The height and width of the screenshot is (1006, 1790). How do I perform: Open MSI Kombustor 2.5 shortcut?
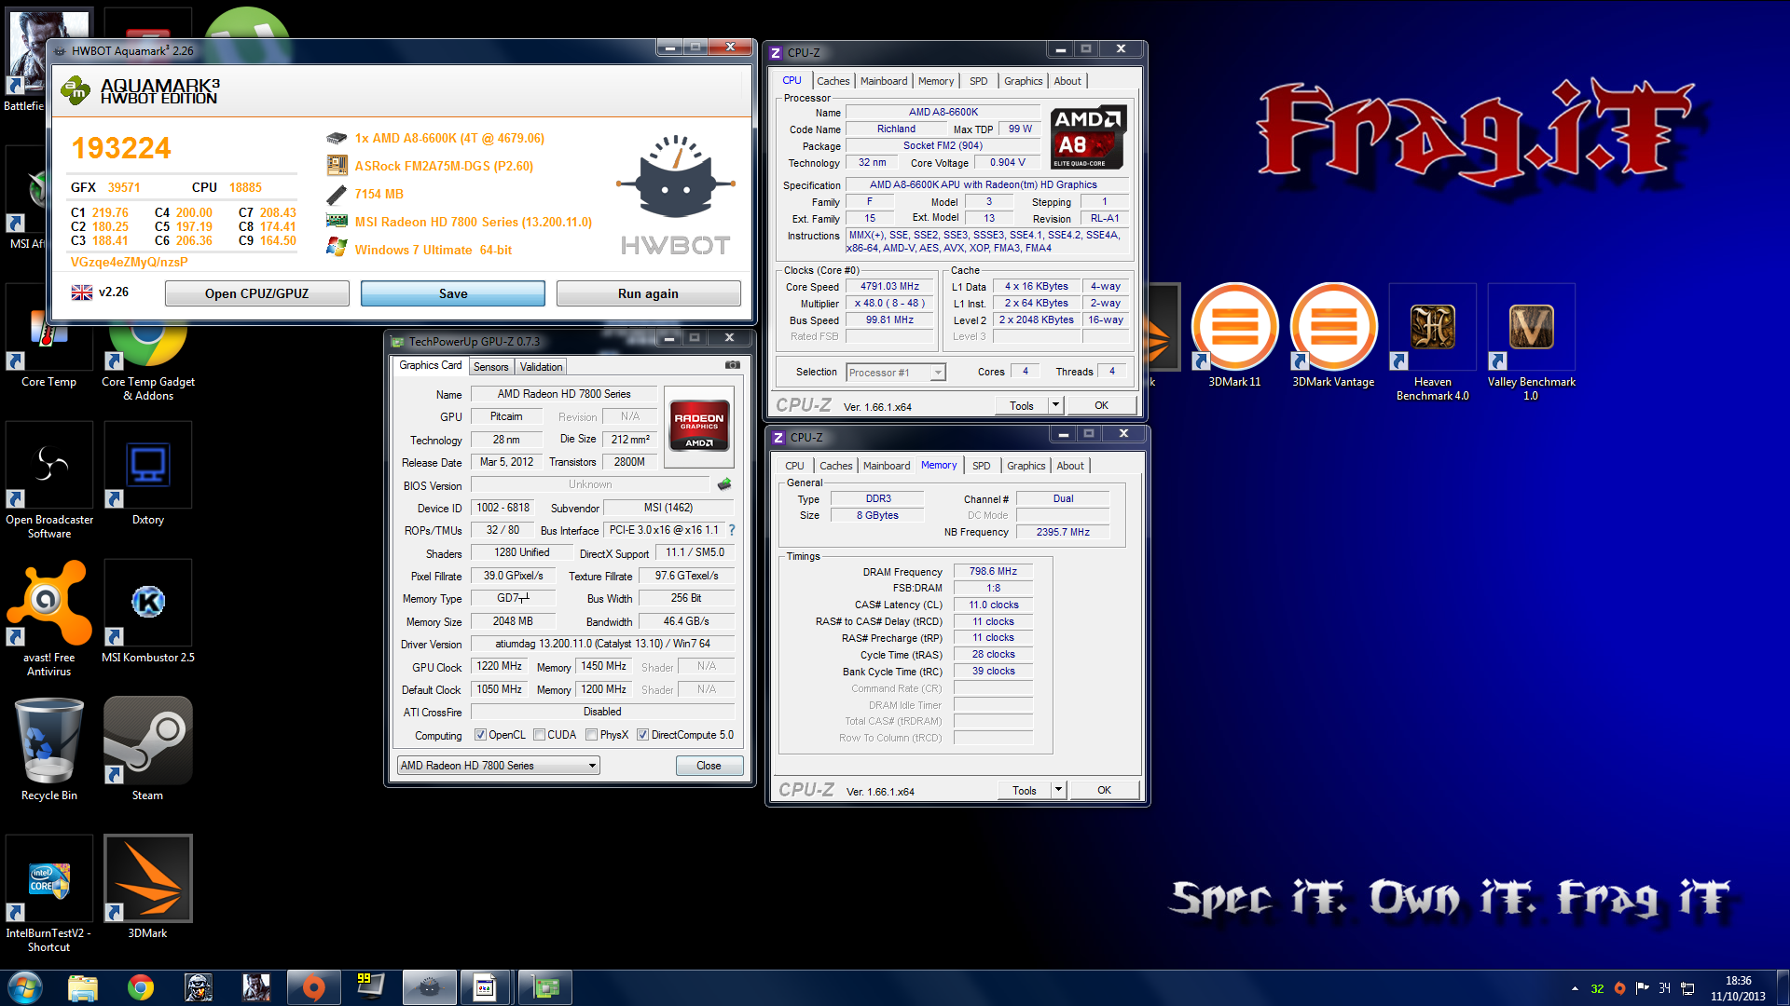click(x=147, y=611)
